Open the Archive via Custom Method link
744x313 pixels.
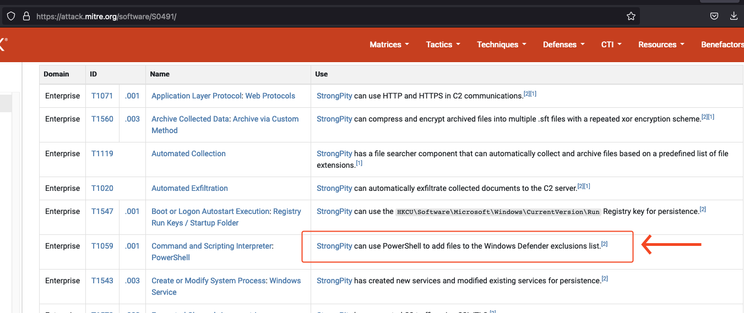coord(225,124)
